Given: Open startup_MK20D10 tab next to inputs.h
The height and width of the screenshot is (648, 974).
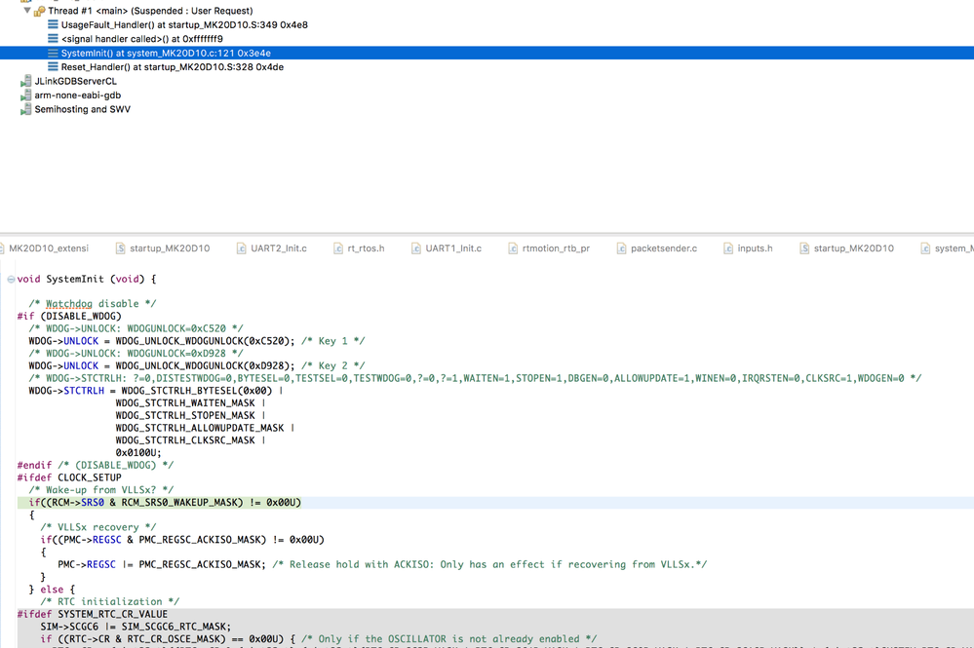Looking at the screenshot, I should click(x=847, y=248).
